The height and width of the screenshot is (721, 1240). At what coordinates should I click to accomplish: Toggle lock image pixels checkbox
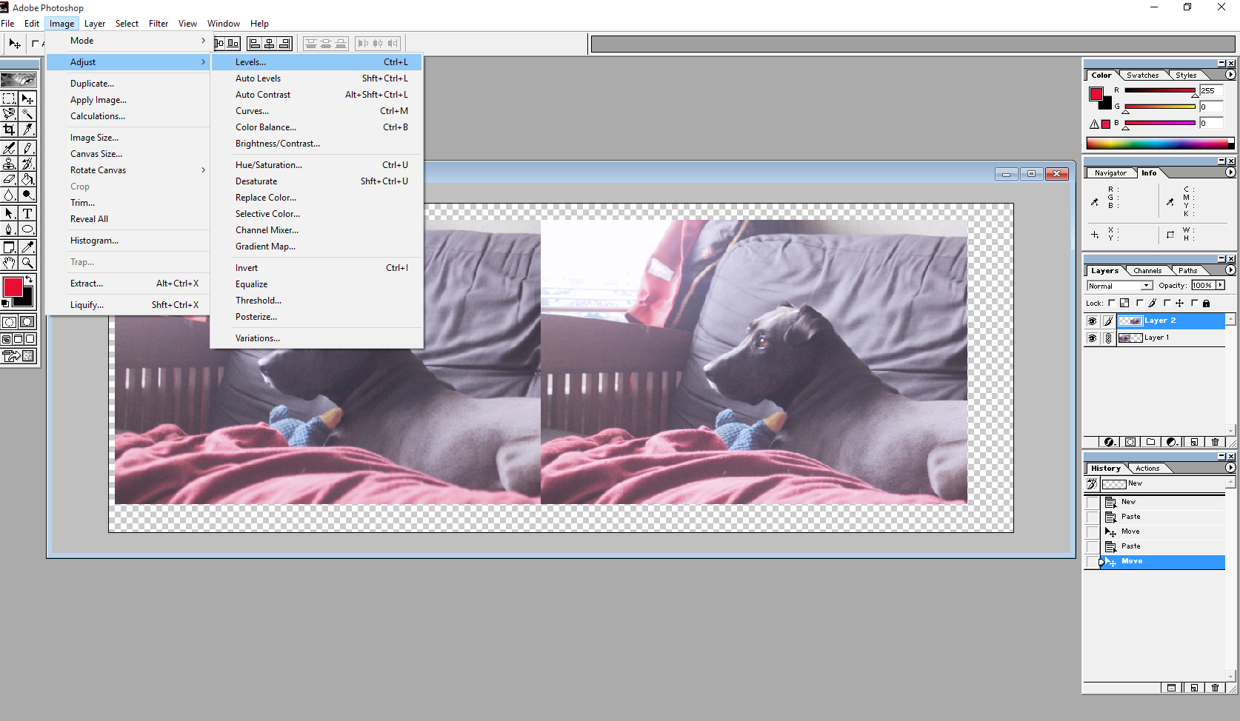coord(1140,303)
